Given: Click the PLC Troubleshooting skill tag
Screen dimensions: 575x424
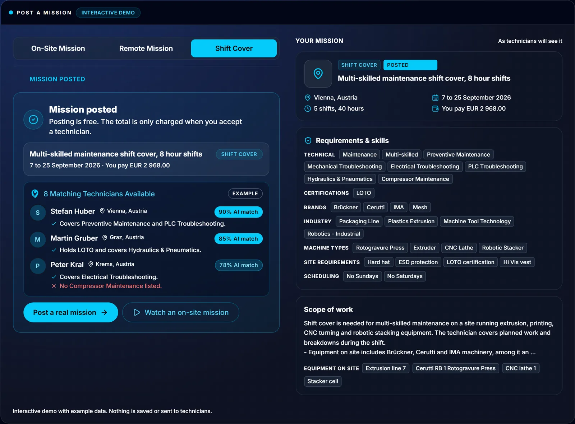Looking at the screenshot, I should 495,167.
